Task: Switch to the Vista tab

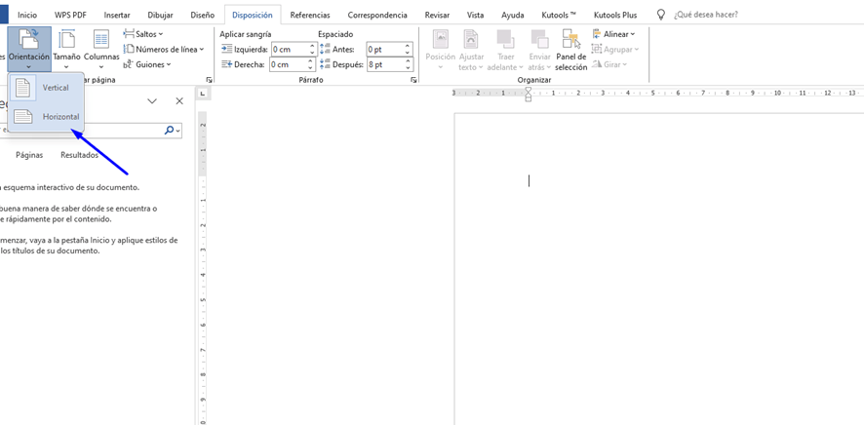Action: pyautogui.click(x=475, y=15)
